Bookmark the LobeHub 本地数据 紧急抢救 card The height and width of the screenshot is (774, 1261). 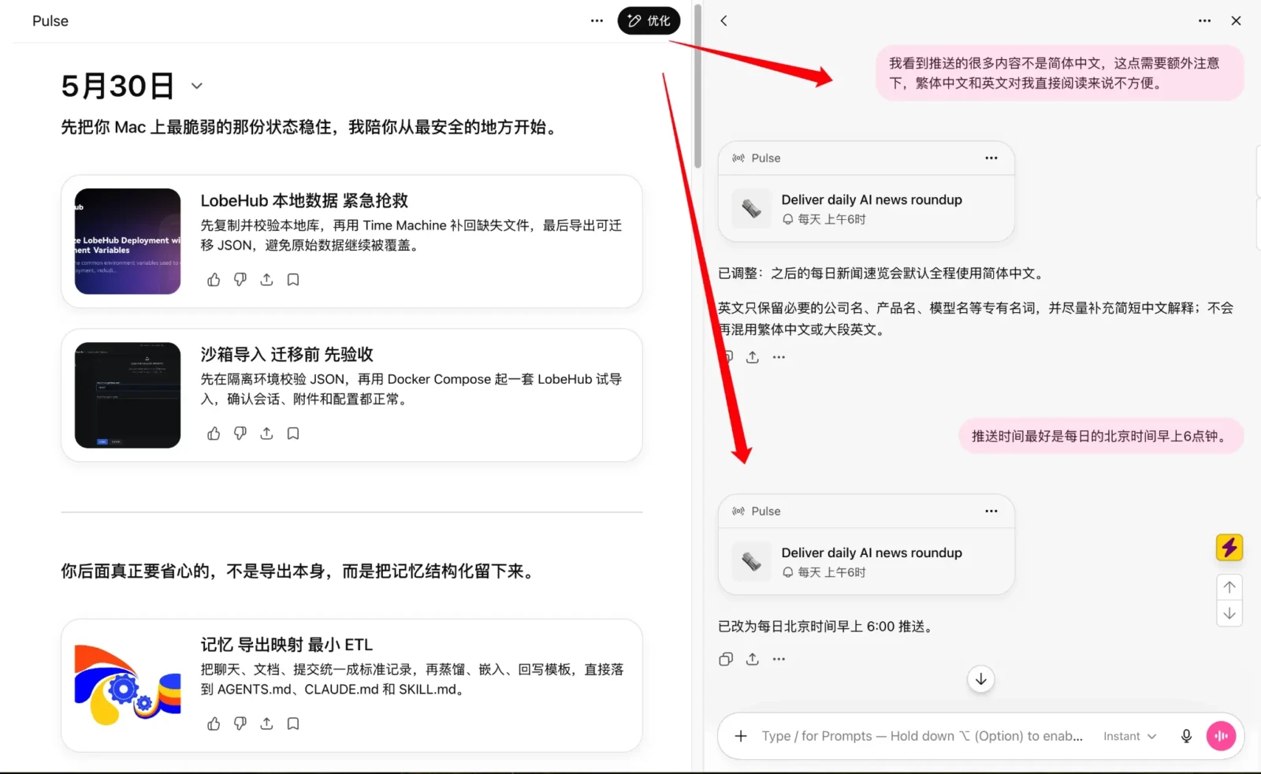click(x=293, y=280)
